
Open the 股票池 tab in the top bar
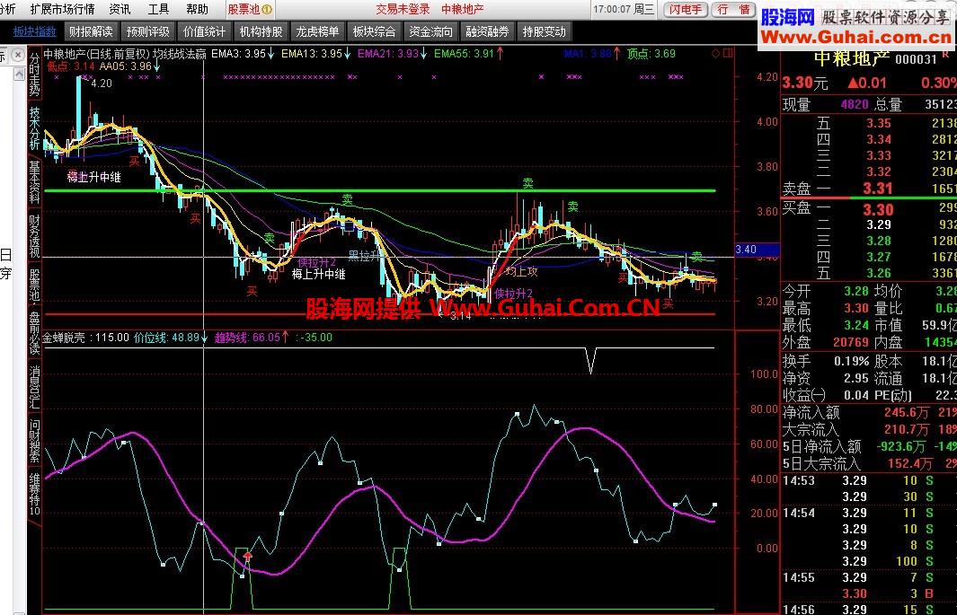(250, 10)
